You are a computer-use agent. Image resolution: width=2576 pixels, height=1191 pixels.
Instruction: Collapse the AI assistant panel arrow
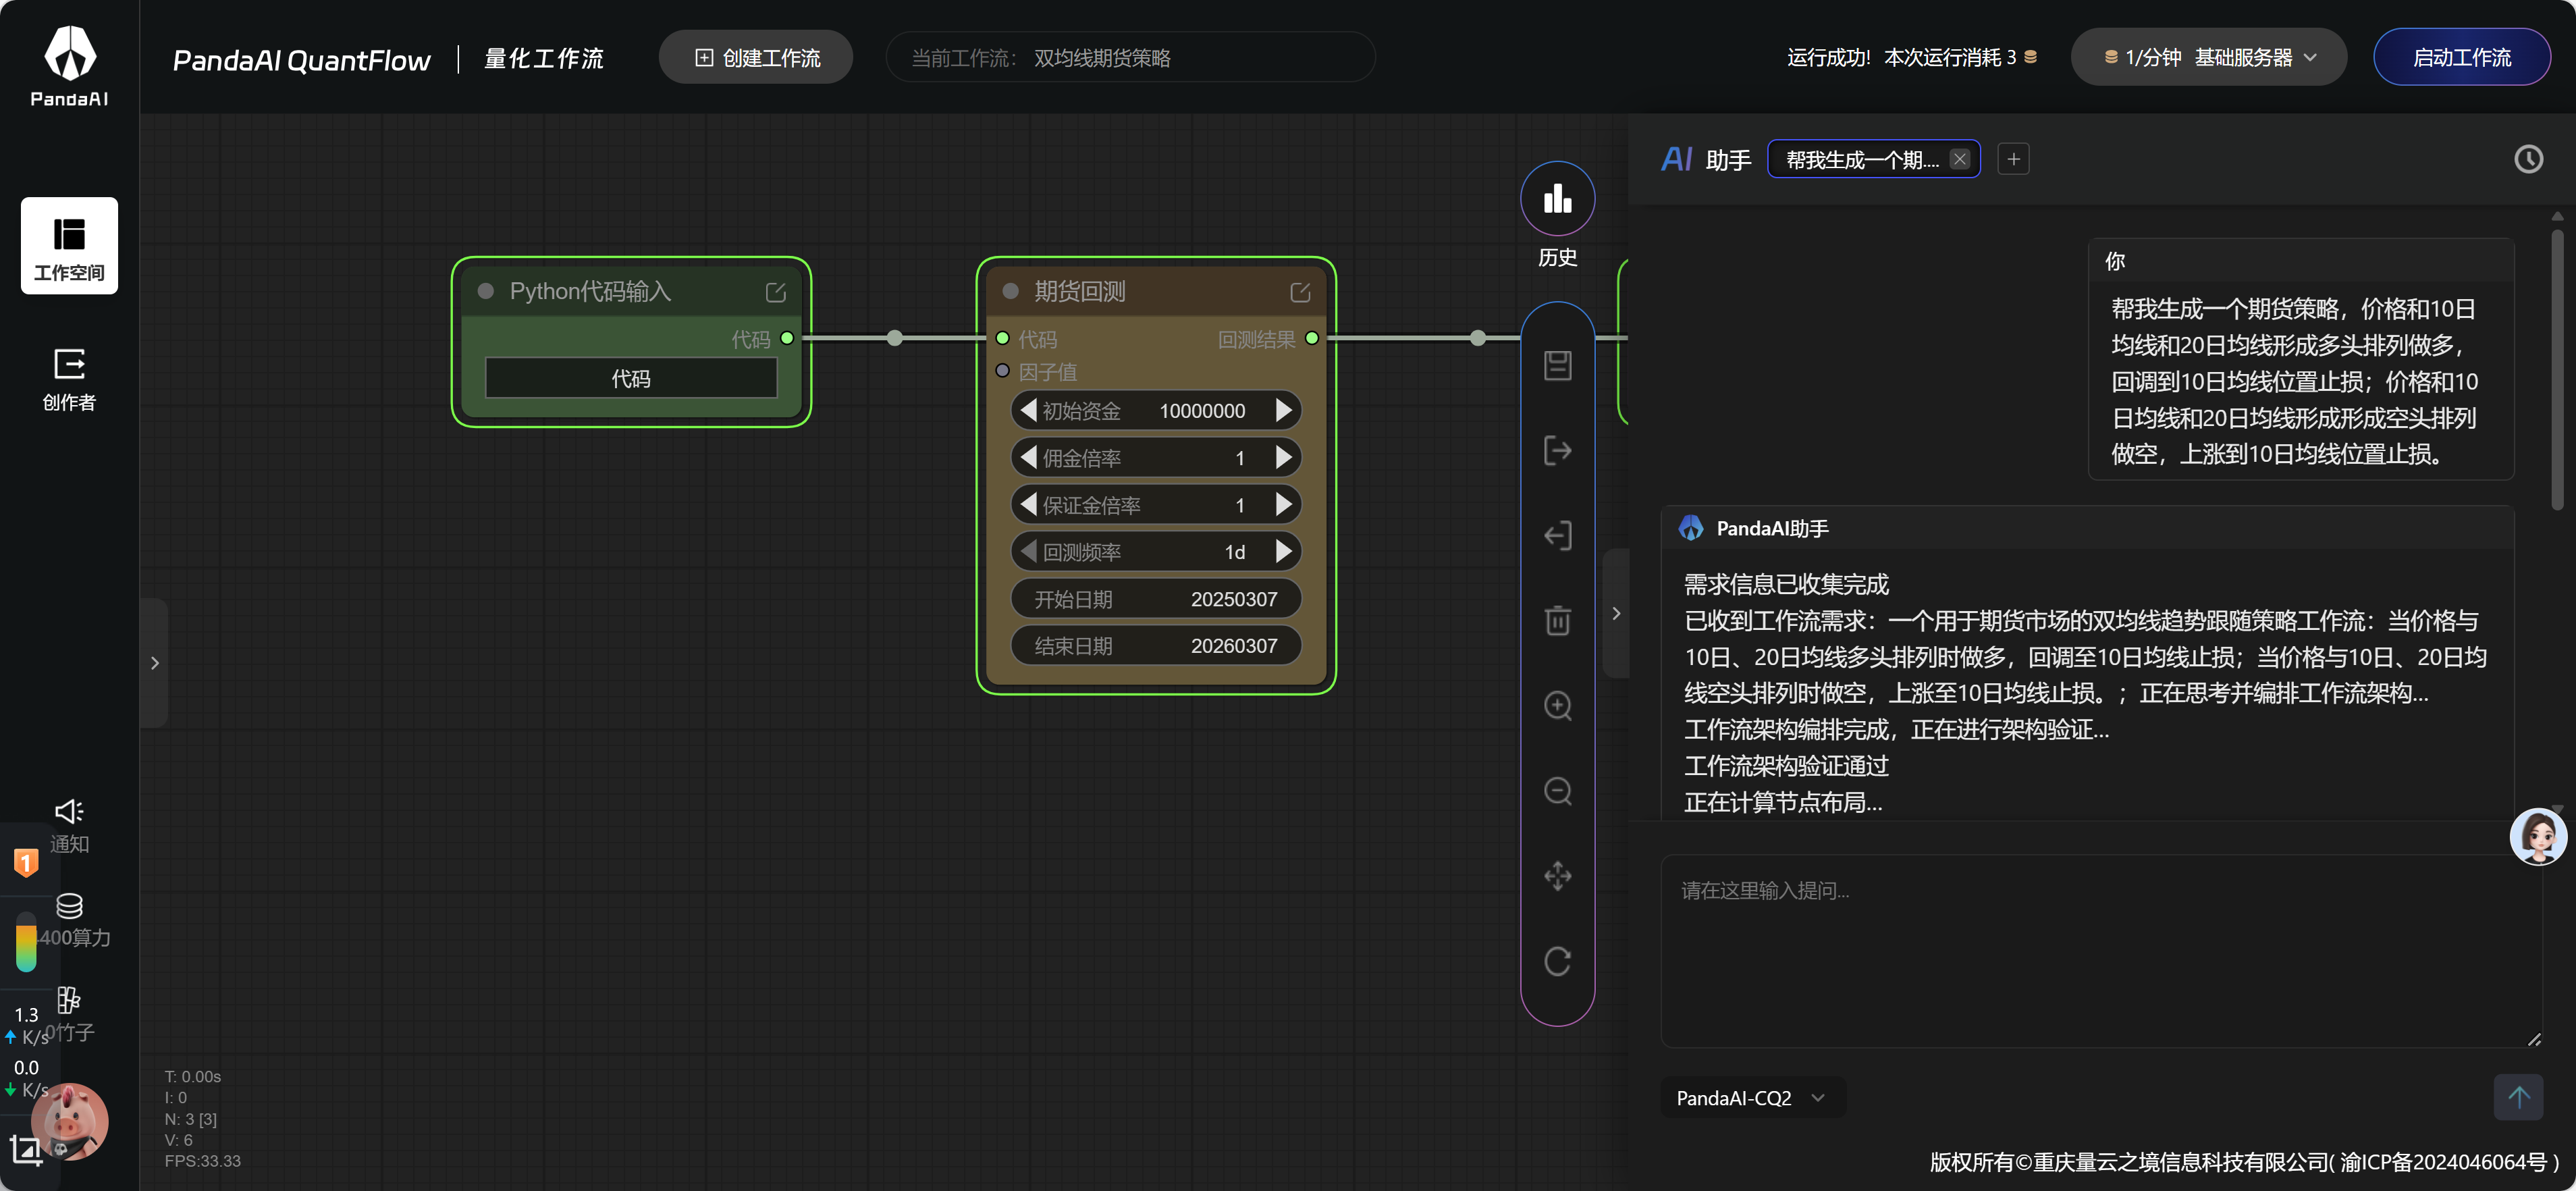pyautogui.click(x=1616, y=613)
